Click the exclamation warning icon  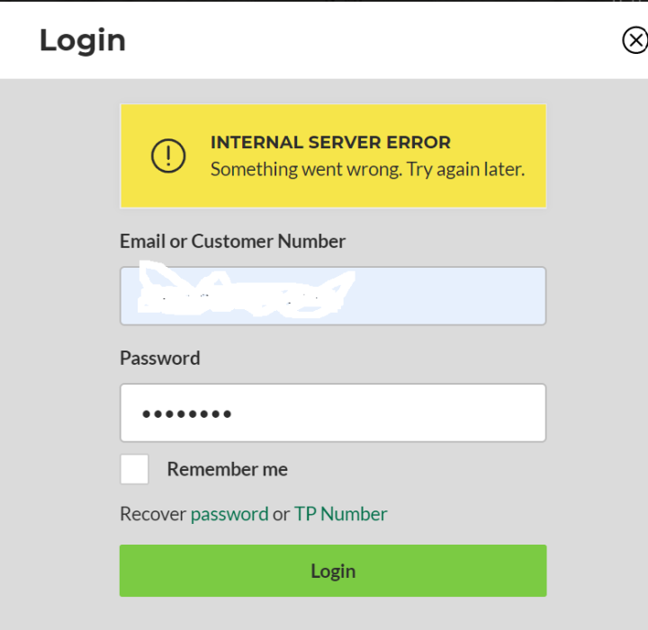tap(168, 155)
